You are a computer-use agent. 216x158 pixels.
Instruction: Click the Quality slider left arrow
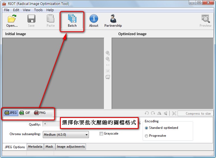click(x=45, y=124)
